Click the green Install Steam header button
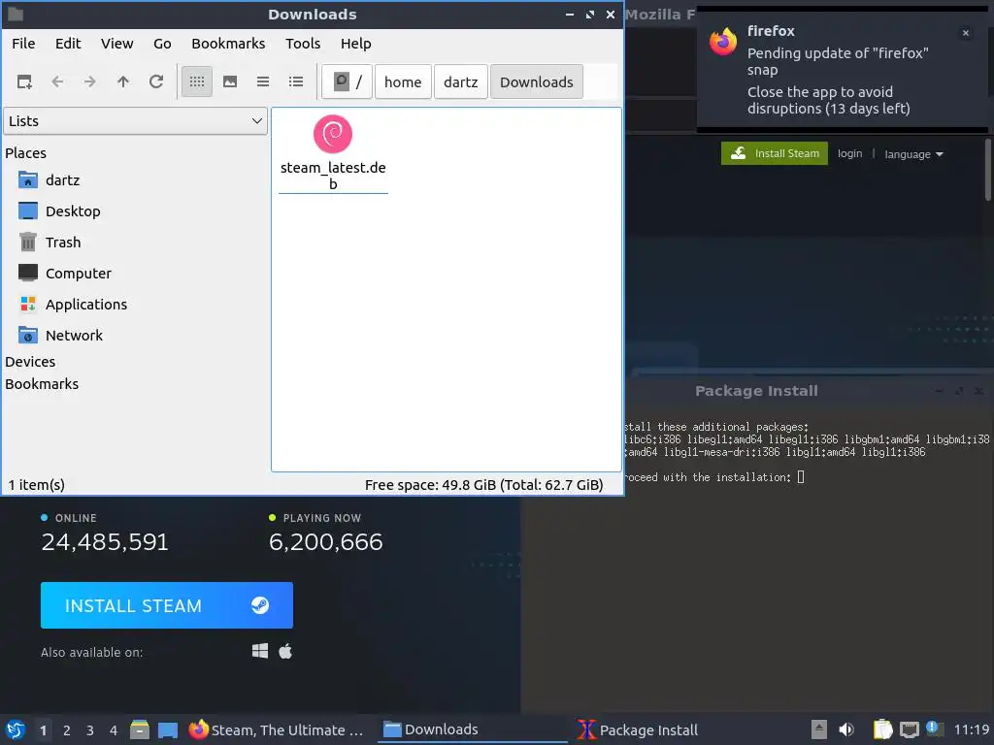This screenshot has width=994, height=745. [774, 153]
